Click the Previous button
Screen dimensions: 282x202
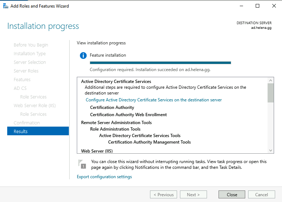(163, 194)
